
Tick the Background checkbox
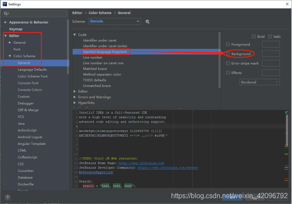228,54
